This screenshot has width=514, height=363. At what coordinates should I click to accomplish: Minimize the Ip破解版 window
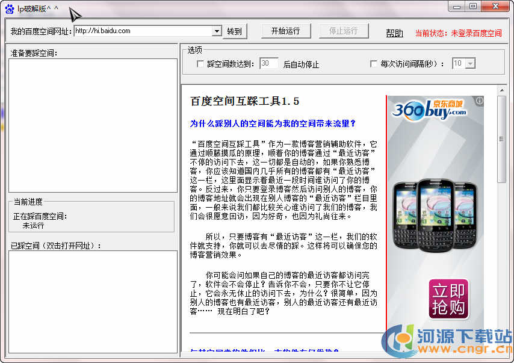click(457, 6)
